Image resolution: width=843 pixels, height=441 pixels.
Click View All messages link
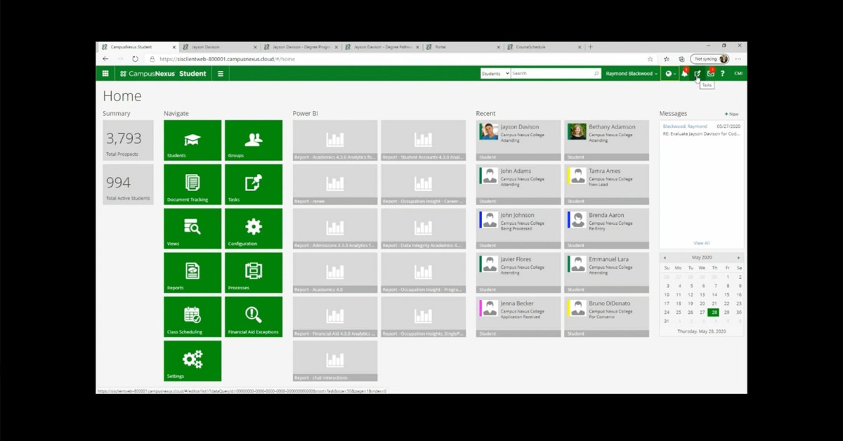[x=701, y=243]
